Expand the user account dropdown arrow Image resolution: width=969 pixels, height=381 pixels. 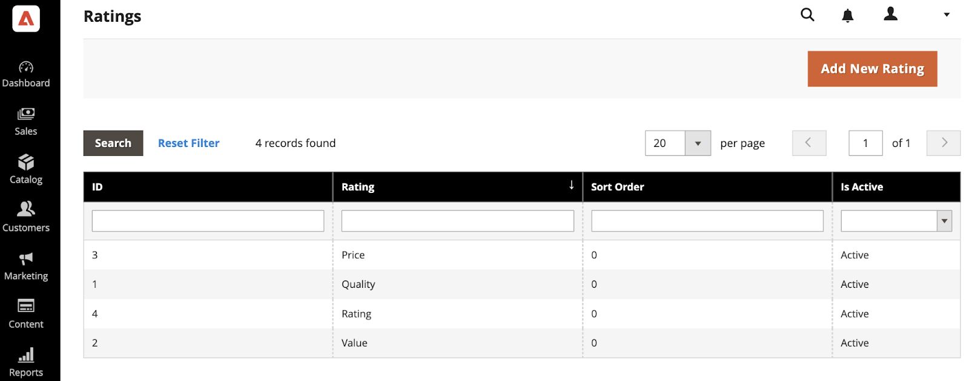947,15
